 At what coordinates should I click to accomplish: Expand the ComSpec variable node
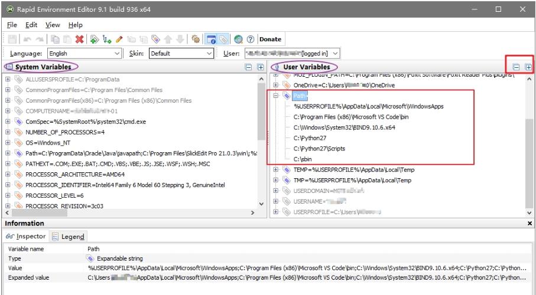click(x=8, y=122)
